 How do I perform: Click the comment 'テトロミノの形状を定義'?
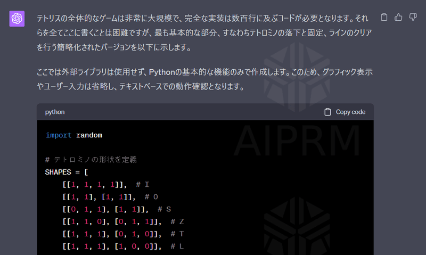click(x=91, y=159)
